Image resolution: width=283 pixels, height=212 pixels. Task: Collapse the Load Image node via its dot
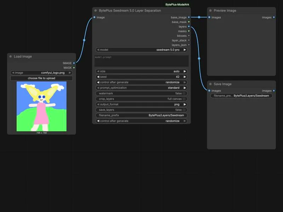11,57
